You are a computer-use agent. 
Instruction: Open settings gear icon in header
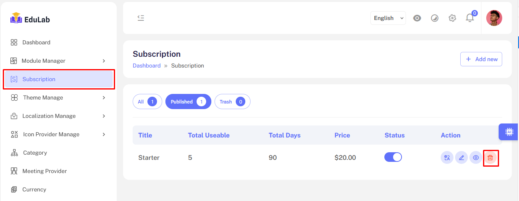(x=452, y=18)
